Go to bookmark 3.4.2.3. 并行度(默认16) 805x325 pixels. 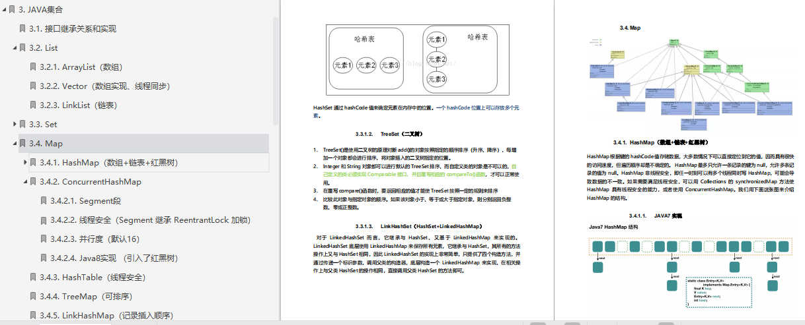(95, 239)
